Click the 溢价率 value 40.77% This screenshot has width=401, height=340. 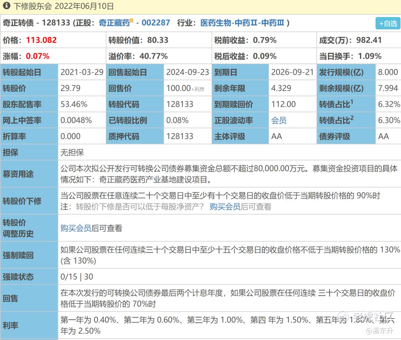pos(153,56)
